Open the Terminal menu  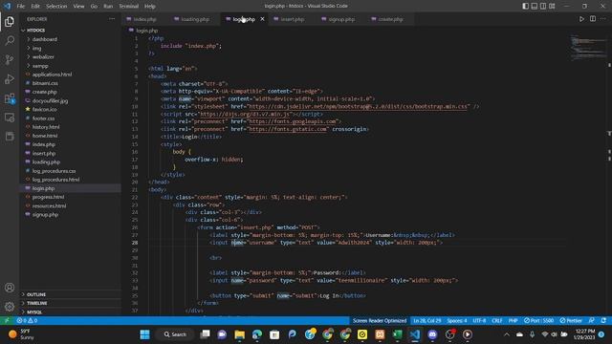point(128,6)
